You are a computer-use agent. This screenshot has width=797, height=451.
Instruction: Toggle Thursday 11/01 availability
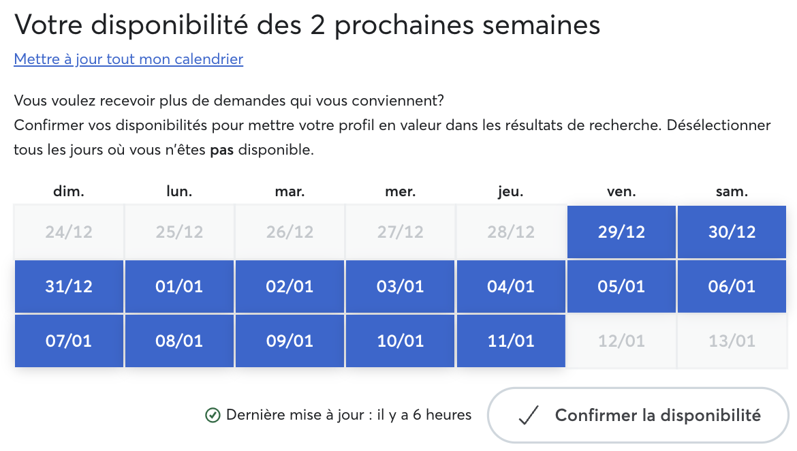tap(511, 341)
